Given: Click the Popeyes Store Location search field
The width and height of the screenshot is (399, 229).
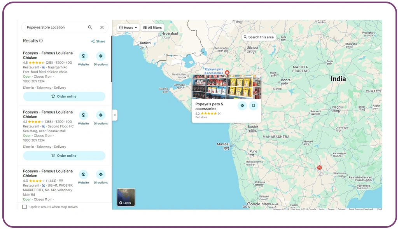Looking at the screenshot, I should pos(54,28).
